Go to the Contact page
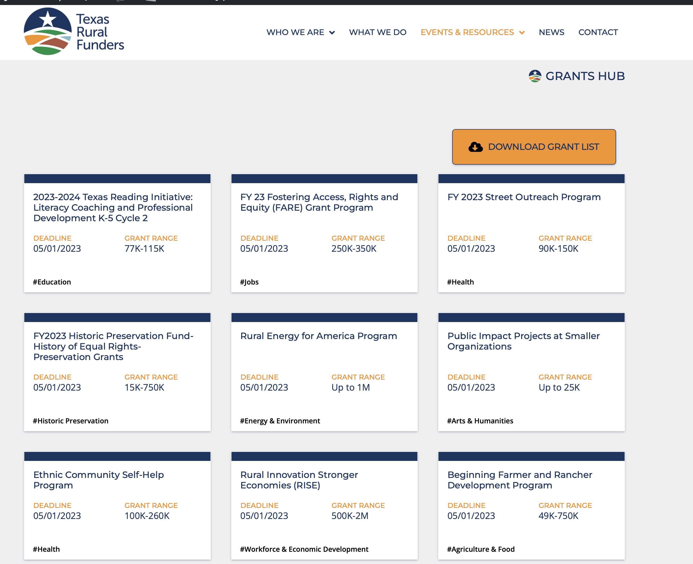693x564 pixels. click(598, 32)
